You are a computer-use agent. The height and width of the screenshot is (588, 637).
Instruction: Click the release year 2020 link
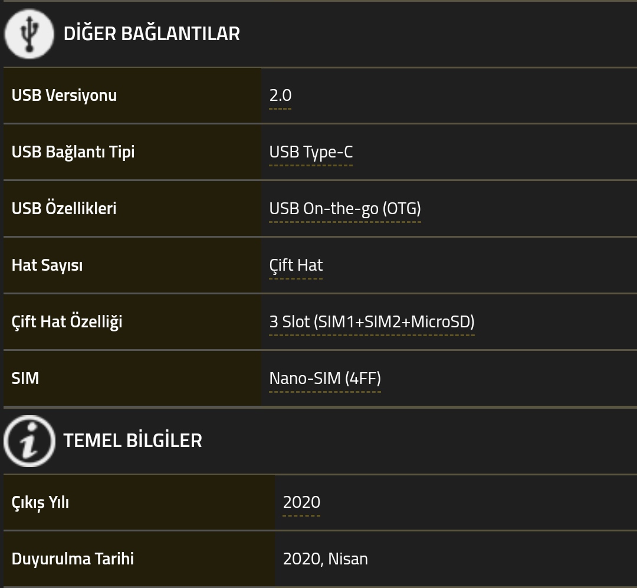[301, 502]
